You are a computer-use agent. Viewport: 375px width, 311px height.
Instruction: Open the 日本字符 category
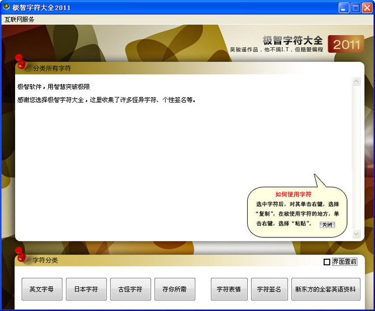[x=86, y=289]
